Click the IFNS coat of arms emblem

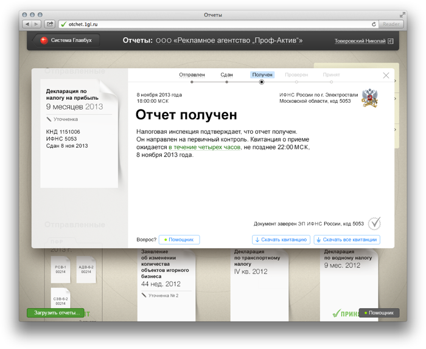pos(369,98)
